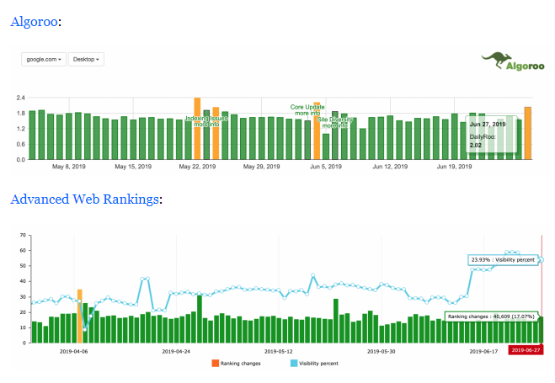Expand the google.com dropdown

click(44, 60)
